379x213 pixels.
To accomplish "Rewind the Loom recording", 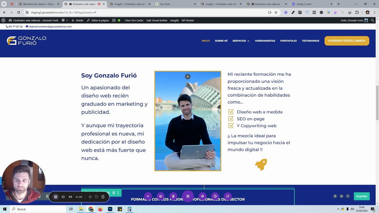I will coord(70,197).
